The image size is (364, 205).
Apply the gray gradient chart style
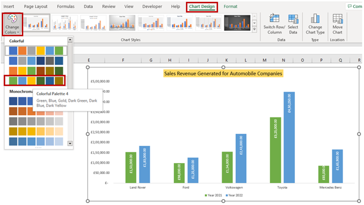click(122, 23)
